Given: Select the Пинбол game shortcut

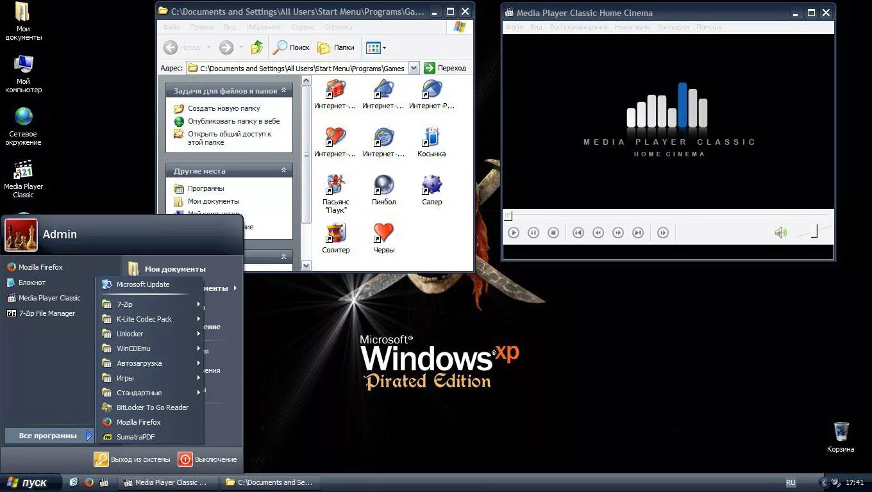Looking at the screenshot, I should 383,190.
